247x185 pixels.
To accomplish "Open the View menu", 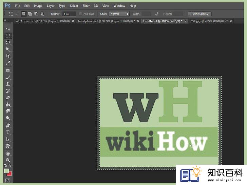I will click(106, 6).
